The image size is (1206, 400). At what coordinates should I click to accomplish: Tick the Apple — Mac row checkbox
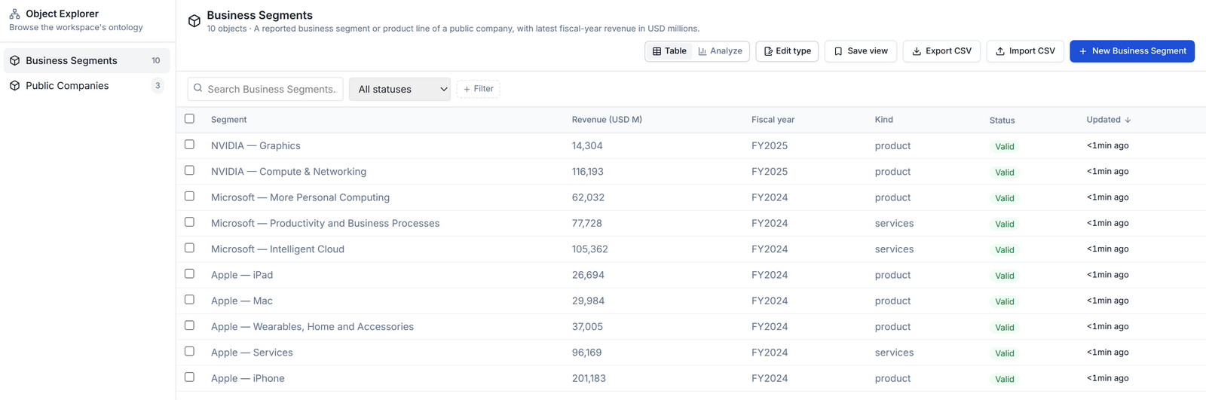(x=189, y=300)
